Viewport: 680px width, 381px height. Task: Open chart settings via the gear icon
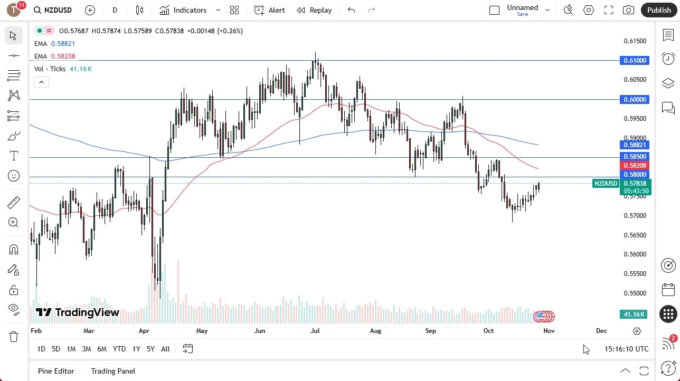pyautogui.click(x=588, y=10)
